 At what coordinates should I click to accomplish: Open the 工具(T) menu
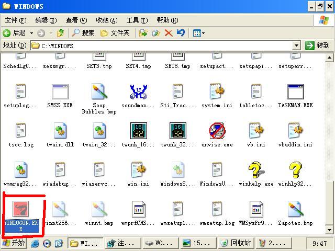(137, 20)
